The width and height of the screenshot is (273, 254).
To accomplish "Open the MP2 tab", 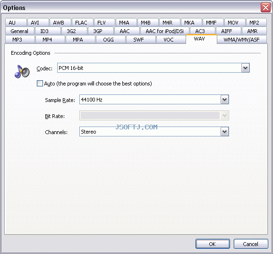I will pos(256,23).
